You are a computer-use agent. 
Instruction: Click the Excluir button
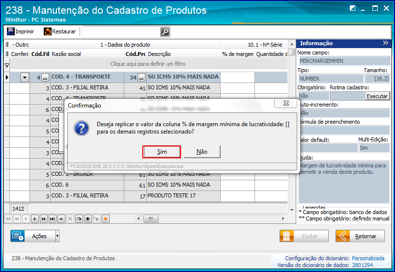pos(304,236)
